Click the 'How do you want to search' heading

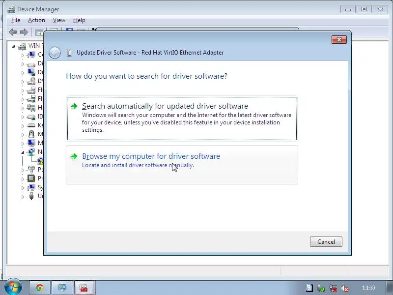(x=146, y=76)
